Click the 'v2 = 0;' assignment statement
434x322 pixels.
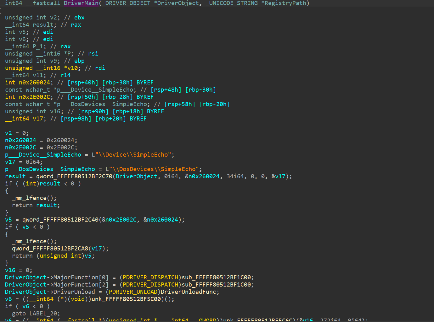tap(17, 133)
